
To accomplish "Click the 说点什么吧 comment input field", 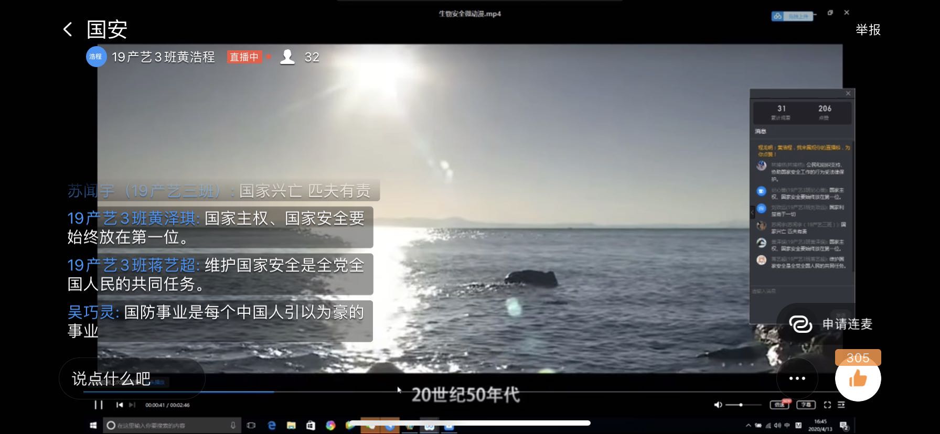I will pyautogui.click(x=132, y=378).
